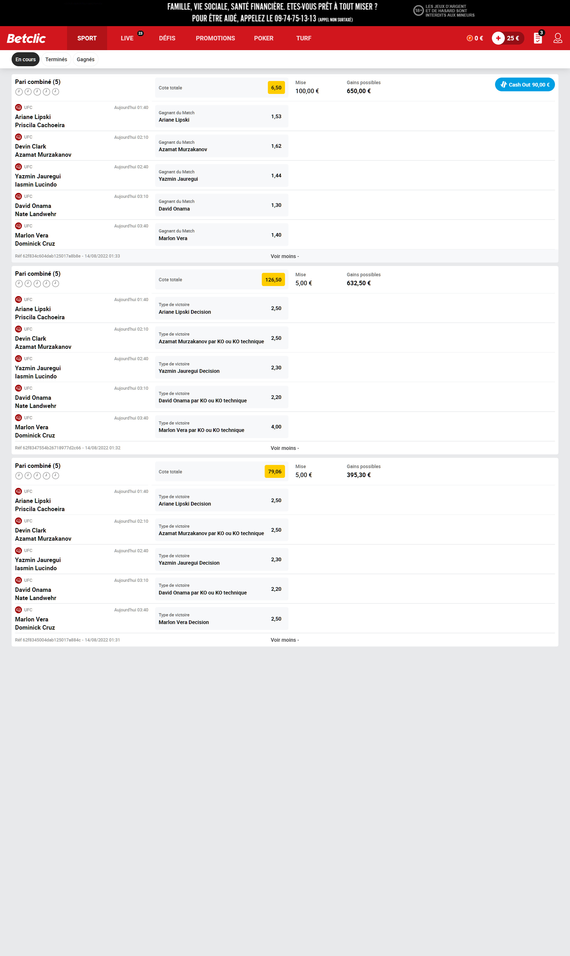This screenshot has width=570, height=956.
Task: Click the Freebet coin balance 0 €
Action: [475, 38]
